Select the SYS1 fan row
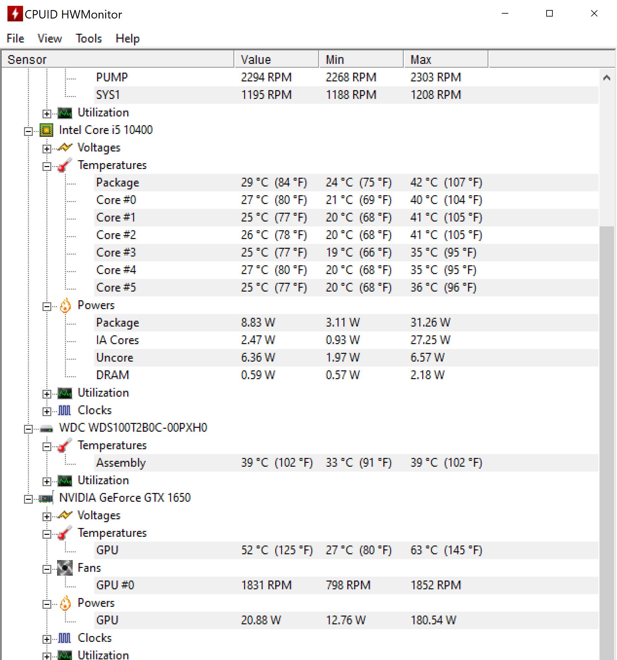 tap(346, 95)
